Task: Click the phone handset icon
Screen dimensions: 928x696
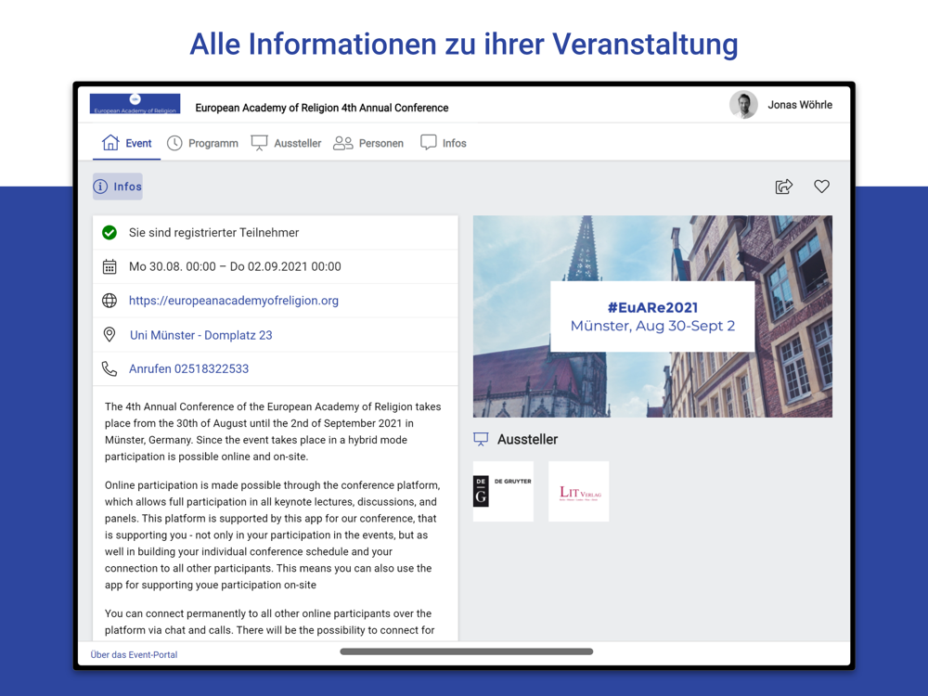Action: click(x=110, y=369)
